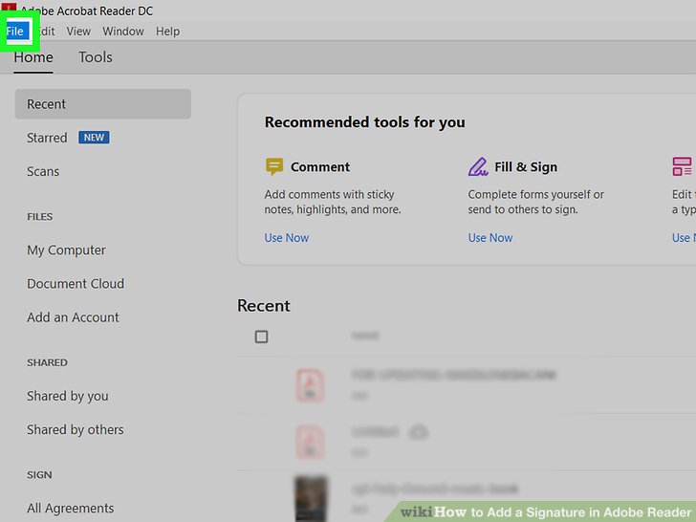Click the Fill & Sign tool title
This screenshot has width=696, height=522.
(x=526, y=167)
